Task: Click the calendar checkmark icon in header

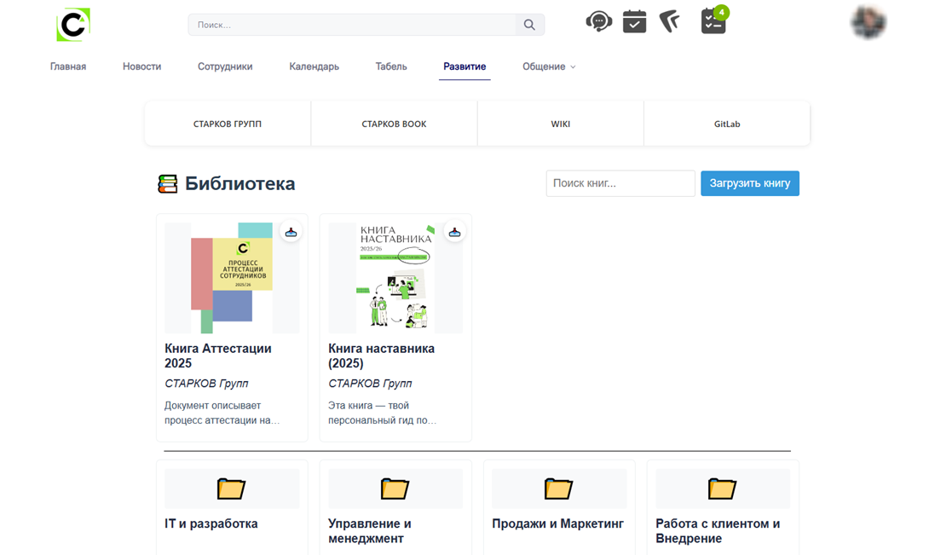Action: 634,21
